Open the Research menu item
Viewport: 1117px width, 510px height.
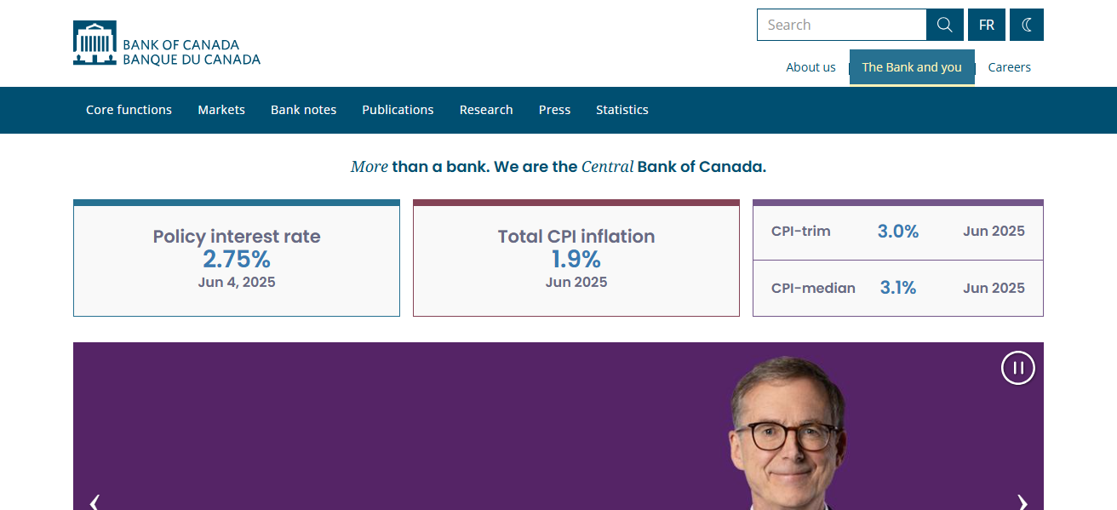486,110
